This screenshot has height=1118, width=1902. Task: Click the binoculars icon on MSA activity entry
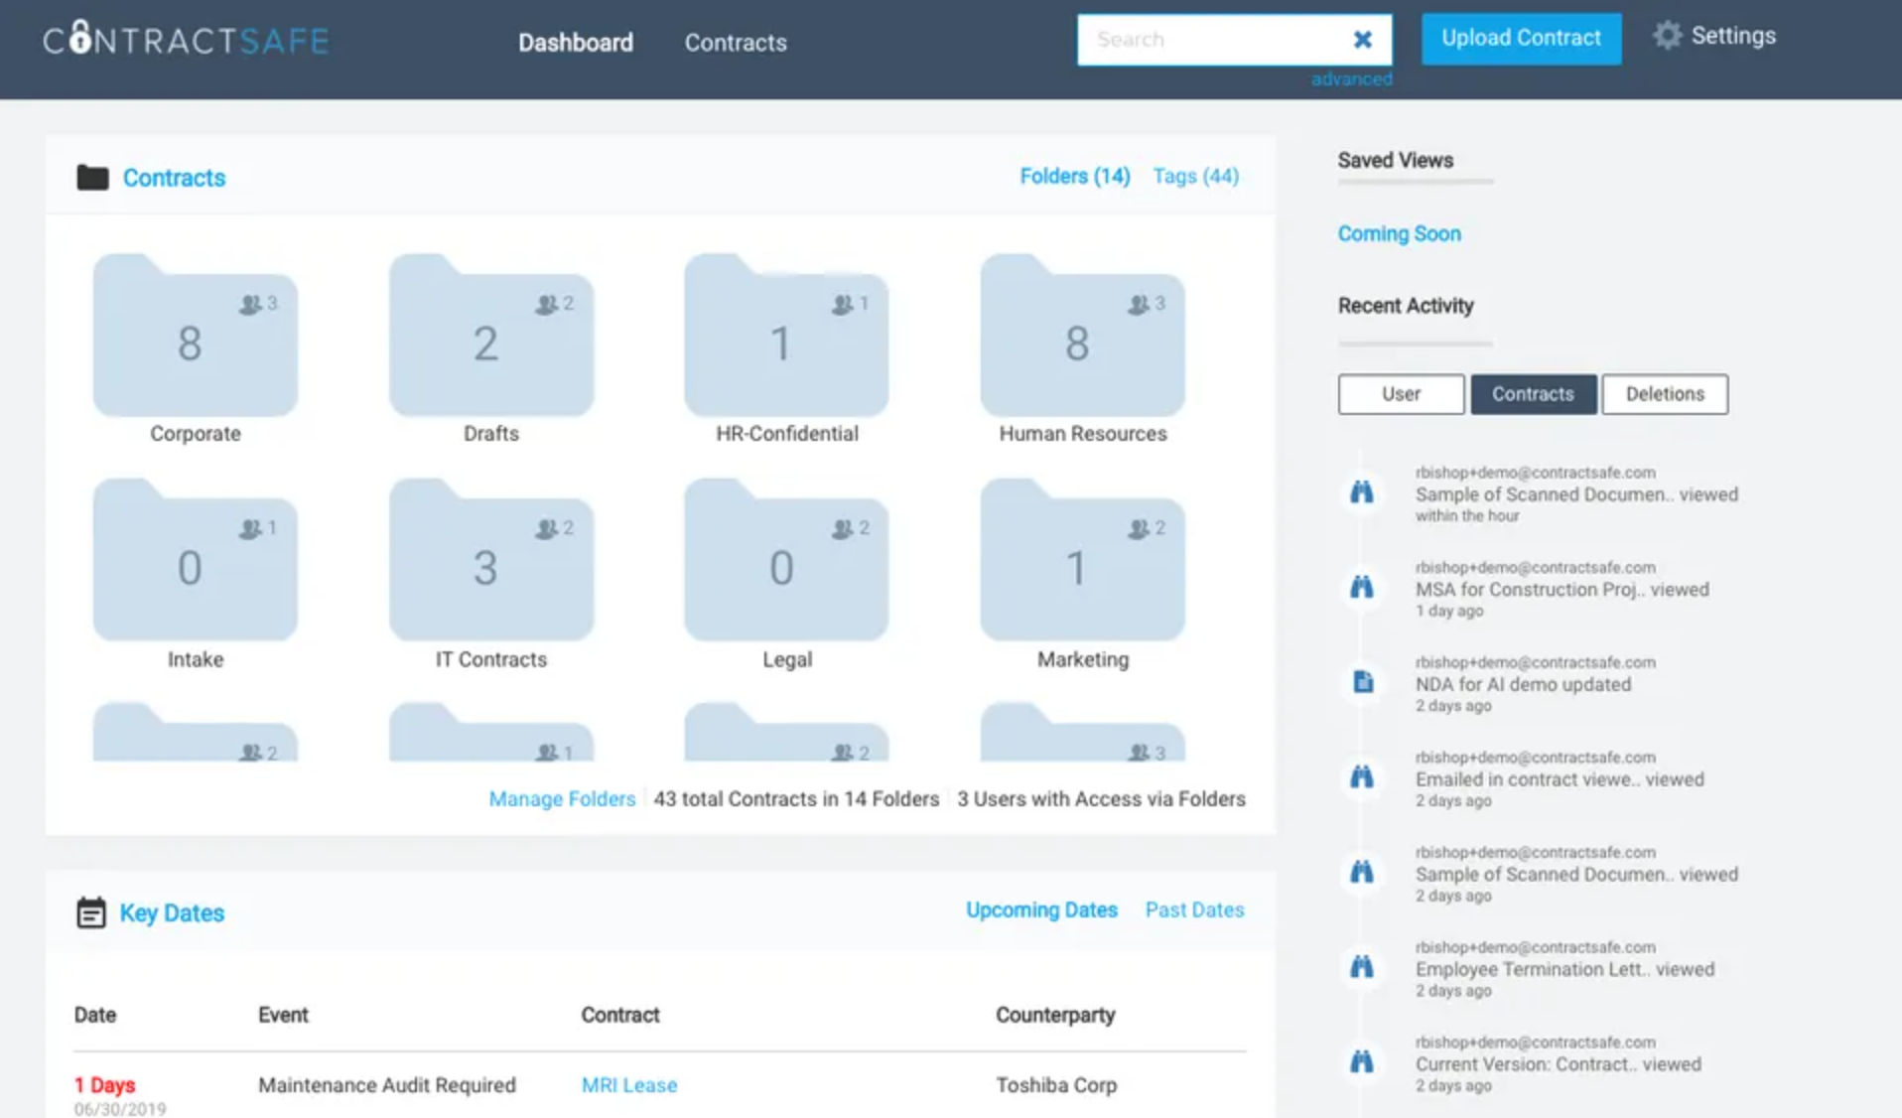[x=1362, y=588]
